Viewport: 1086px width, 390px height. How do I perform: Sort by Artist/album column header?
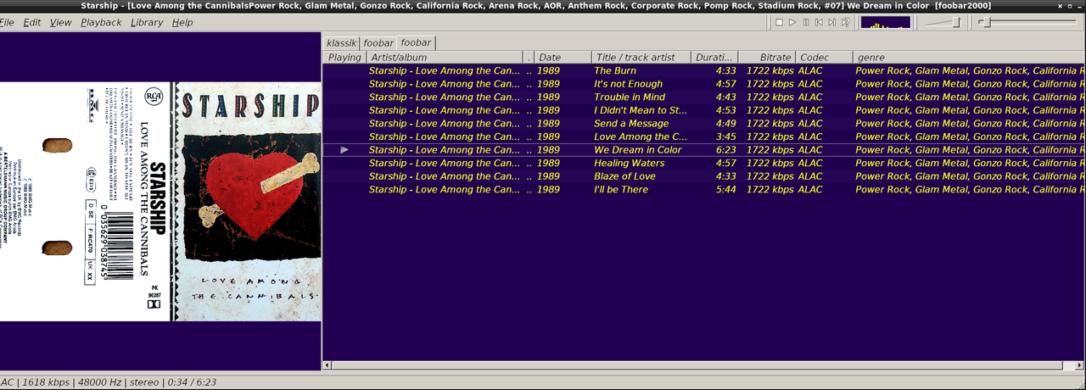pos(445,58)
